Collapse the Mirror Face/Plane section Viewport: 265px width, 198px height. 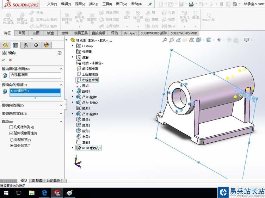point(61,69)
